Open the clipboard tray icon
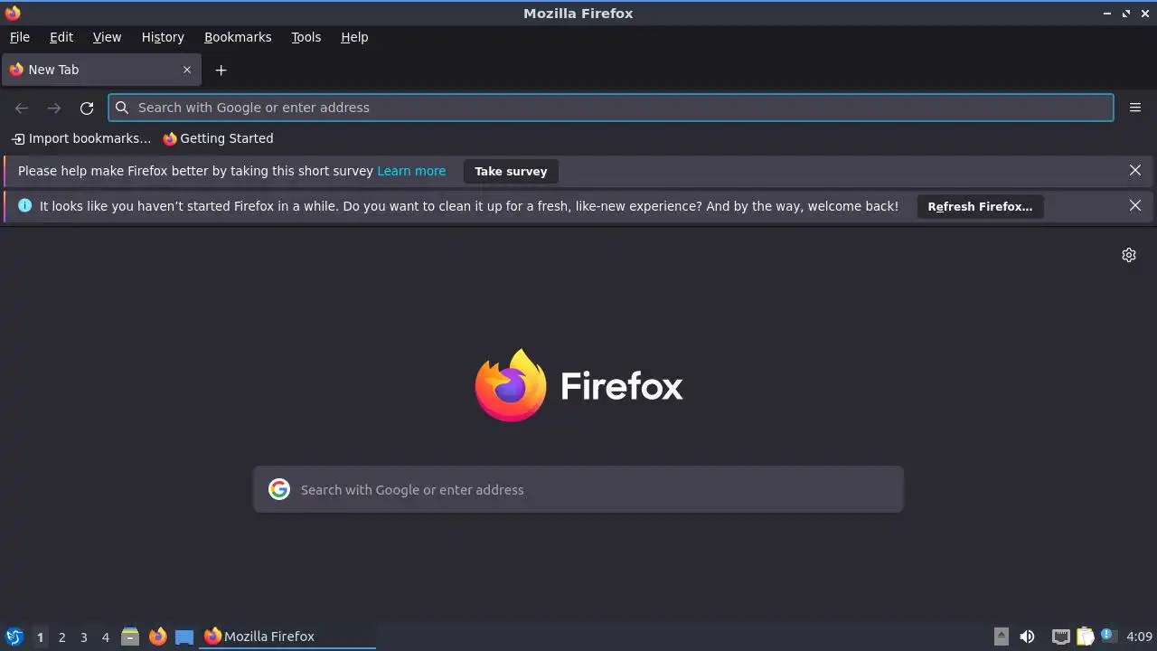The width and height of the screenshot is (1157, 651). point(1085,637)
